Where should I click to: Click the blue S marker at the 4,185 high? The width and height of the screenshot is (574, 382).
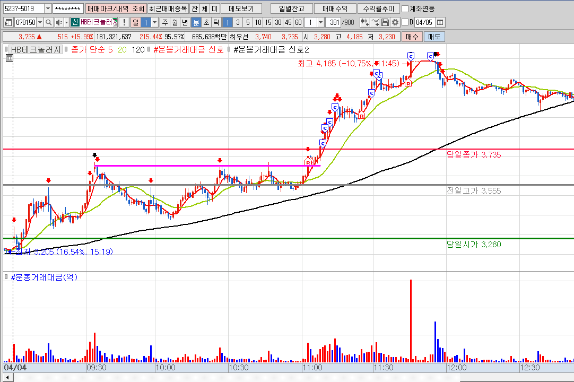411,56
